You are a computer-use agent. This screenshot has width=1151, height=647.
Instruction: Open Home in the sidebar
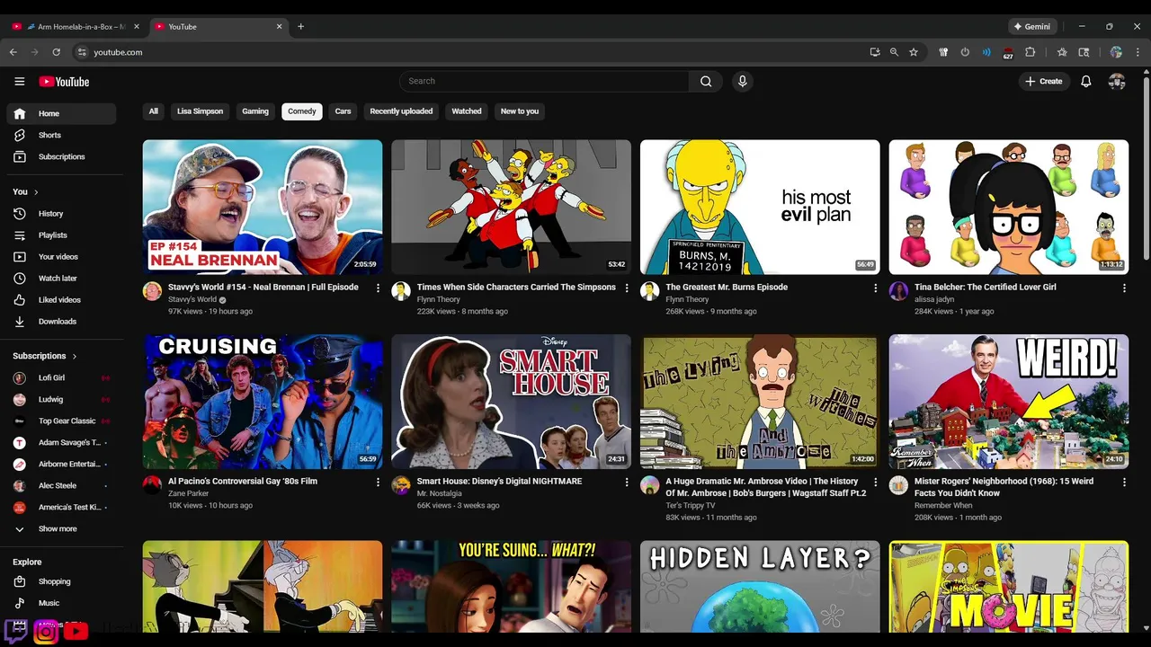click(x=61, y=113)
